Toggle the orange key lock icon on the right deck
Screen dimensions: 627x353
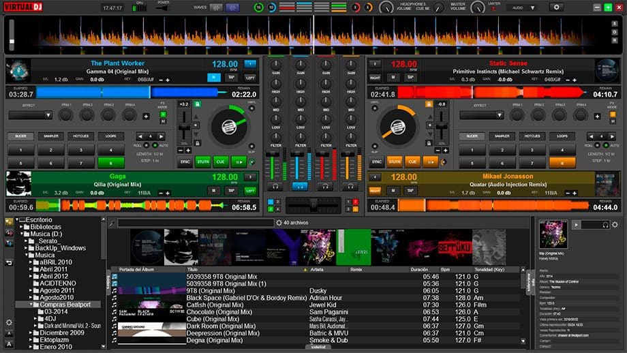tap(429, 104)
